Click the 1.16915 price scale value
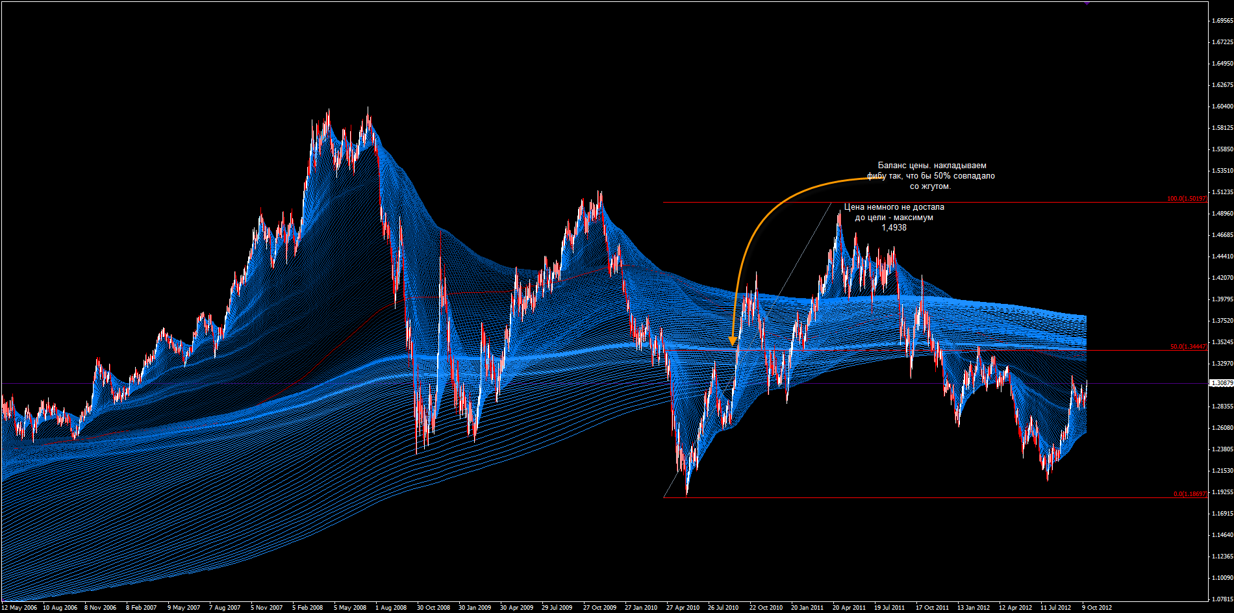This screenshot has height=613, width=1234. click(x=1222, y=514)
